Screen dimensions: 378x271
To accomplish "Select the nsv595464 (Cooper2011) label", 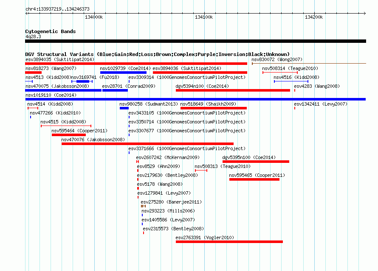I will pyautogui.click(x=79, y=131).
